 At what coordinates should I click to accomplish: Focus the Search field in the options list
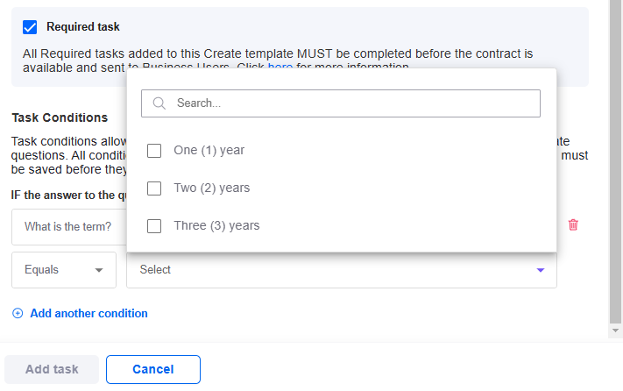point(350,103)
